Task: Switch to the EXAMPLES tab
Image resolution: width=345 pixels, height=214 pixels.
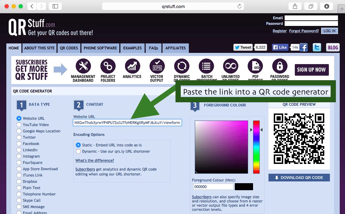Action: click(132, 48)
